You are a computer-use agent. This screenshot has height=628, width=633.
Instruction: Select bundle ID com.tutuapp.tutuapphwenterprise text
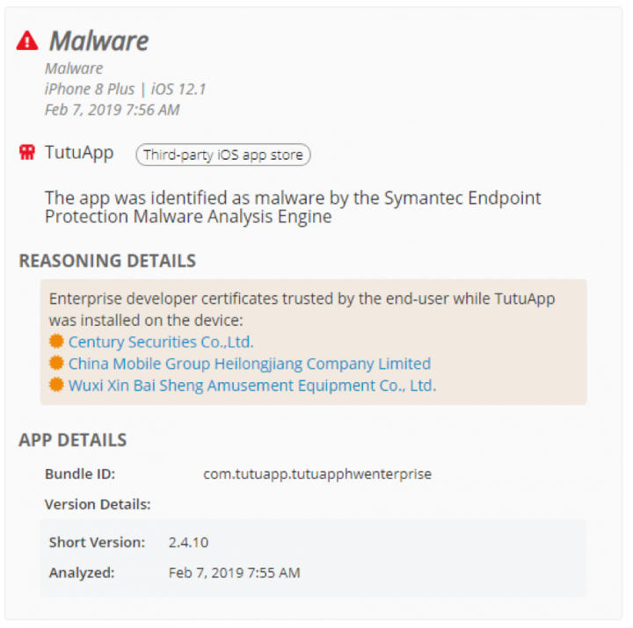(x=317, y=474)
